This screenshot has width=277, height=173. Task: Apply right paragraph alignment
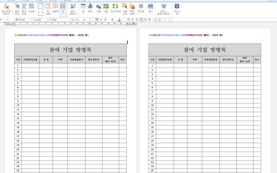tap(141, 20)
